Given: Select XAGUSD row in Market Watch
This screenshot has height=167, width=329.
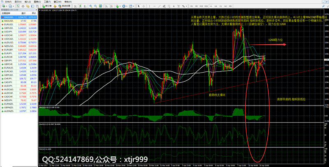Looking at the screenshot, I should (19, 21).
